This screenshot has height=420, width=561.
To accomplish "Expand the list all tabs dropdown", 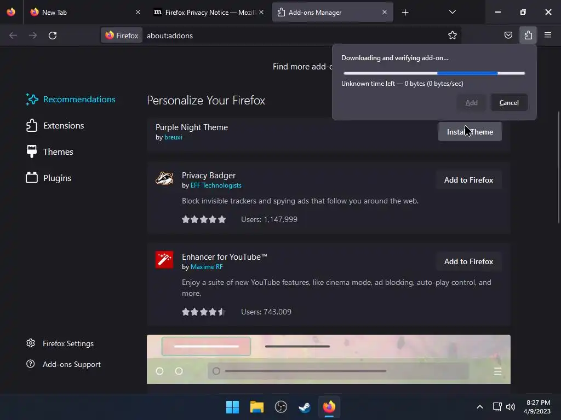I will (452, 12).
